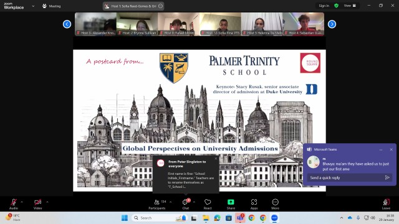
Task: Open the Zoom Apps panel
Action: 254,204
